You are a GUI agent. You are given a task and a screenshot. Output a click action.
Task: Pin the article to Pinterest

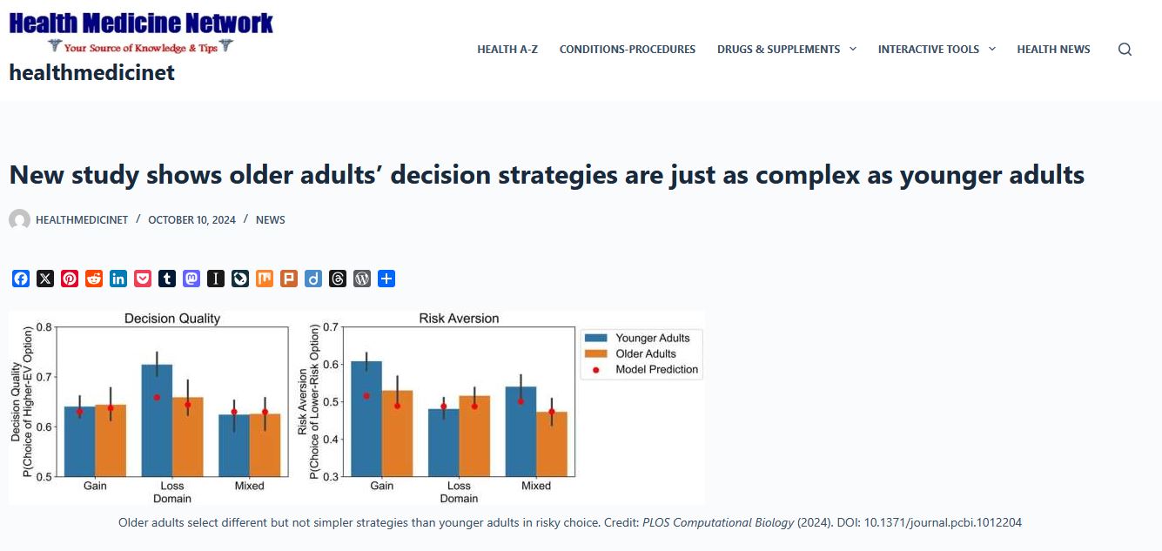70,279
